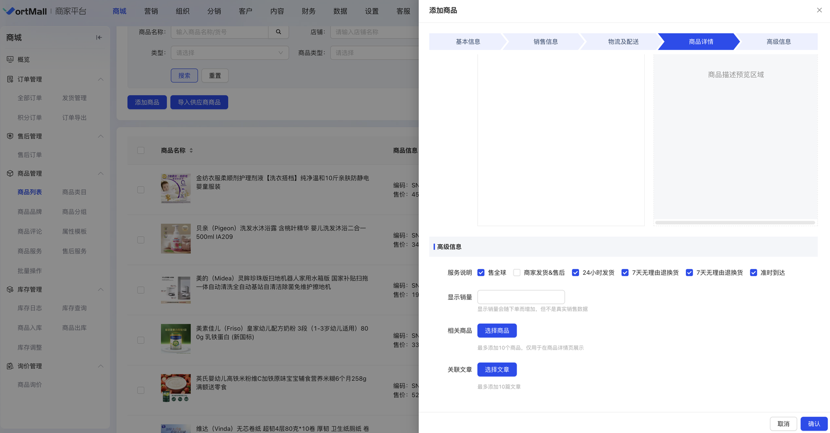Screen dimensions: 830x433
Task: Go to the 物流及配送 step tab
Action: click(623, 41)
